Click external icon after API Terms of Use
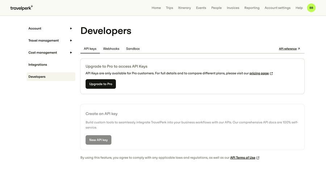The height and width of the screenshot is (175, 326). coord(258,158)
